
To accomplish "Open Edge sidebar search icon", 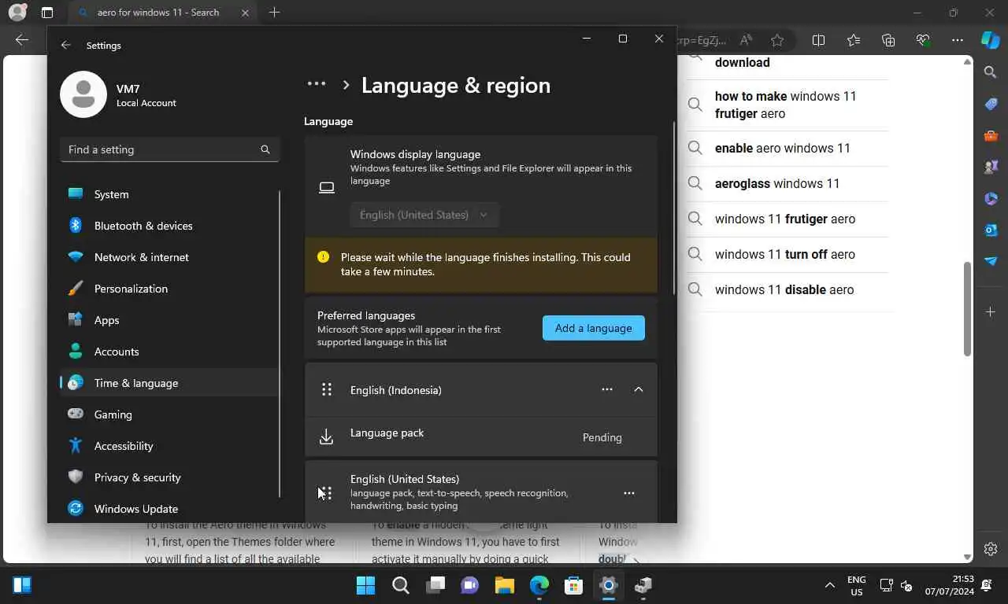I will coord(991,72).
